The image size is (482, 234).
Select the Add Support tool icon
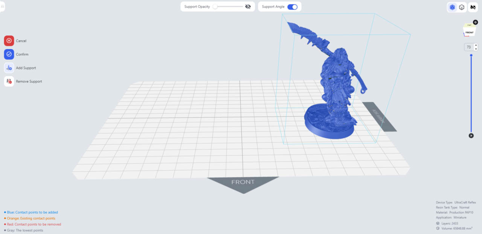point(9,68)
